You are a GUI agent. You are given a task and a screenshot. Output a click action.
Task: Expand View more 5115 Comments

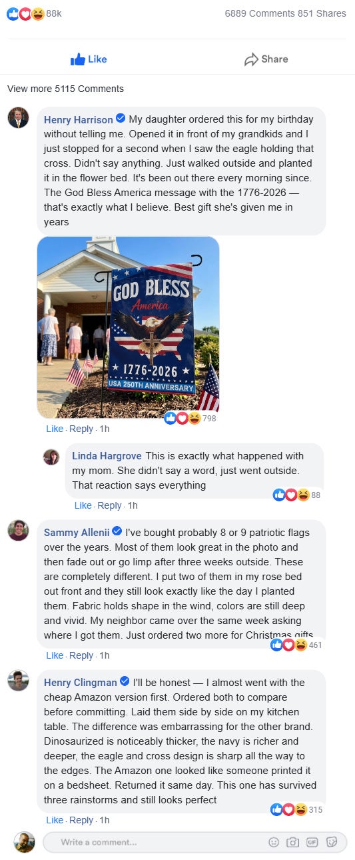(x=65, y=89)
